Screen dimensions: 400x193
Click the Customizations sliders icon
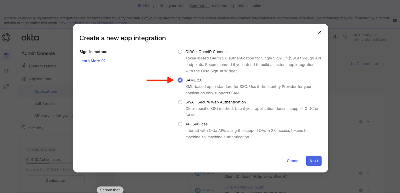(24, 65)
